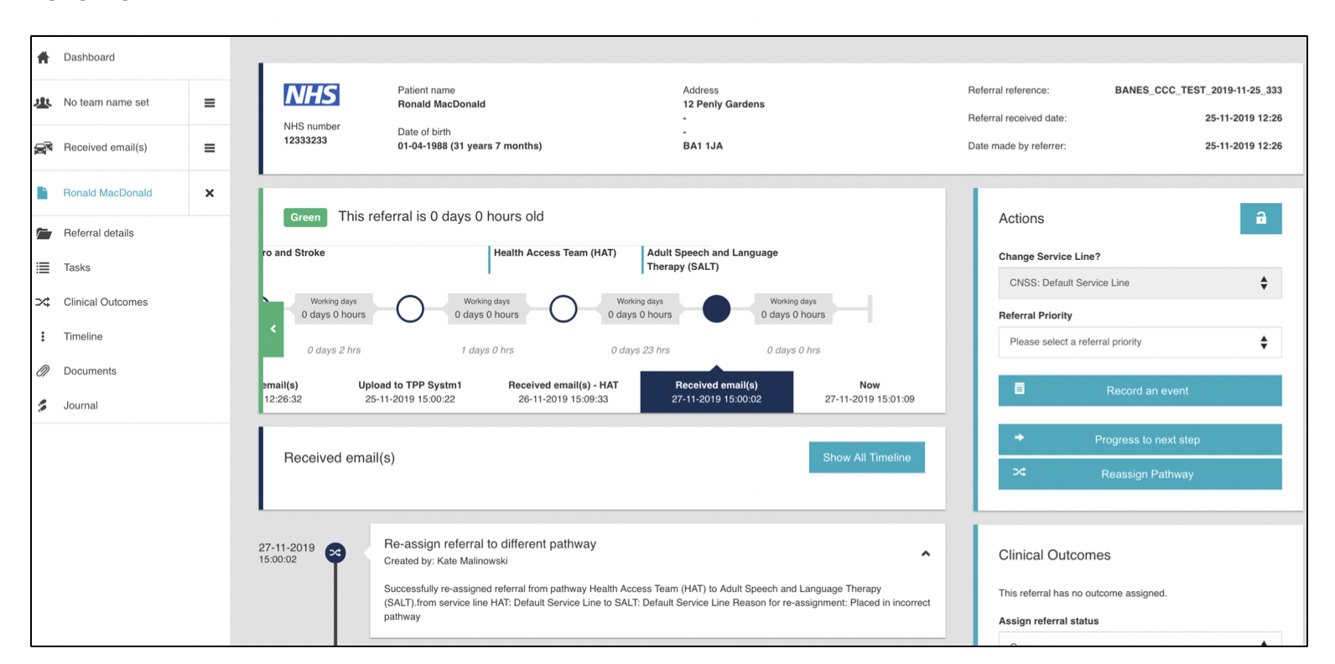Collapse the Re-assign referral entry

tap(926, 553)
